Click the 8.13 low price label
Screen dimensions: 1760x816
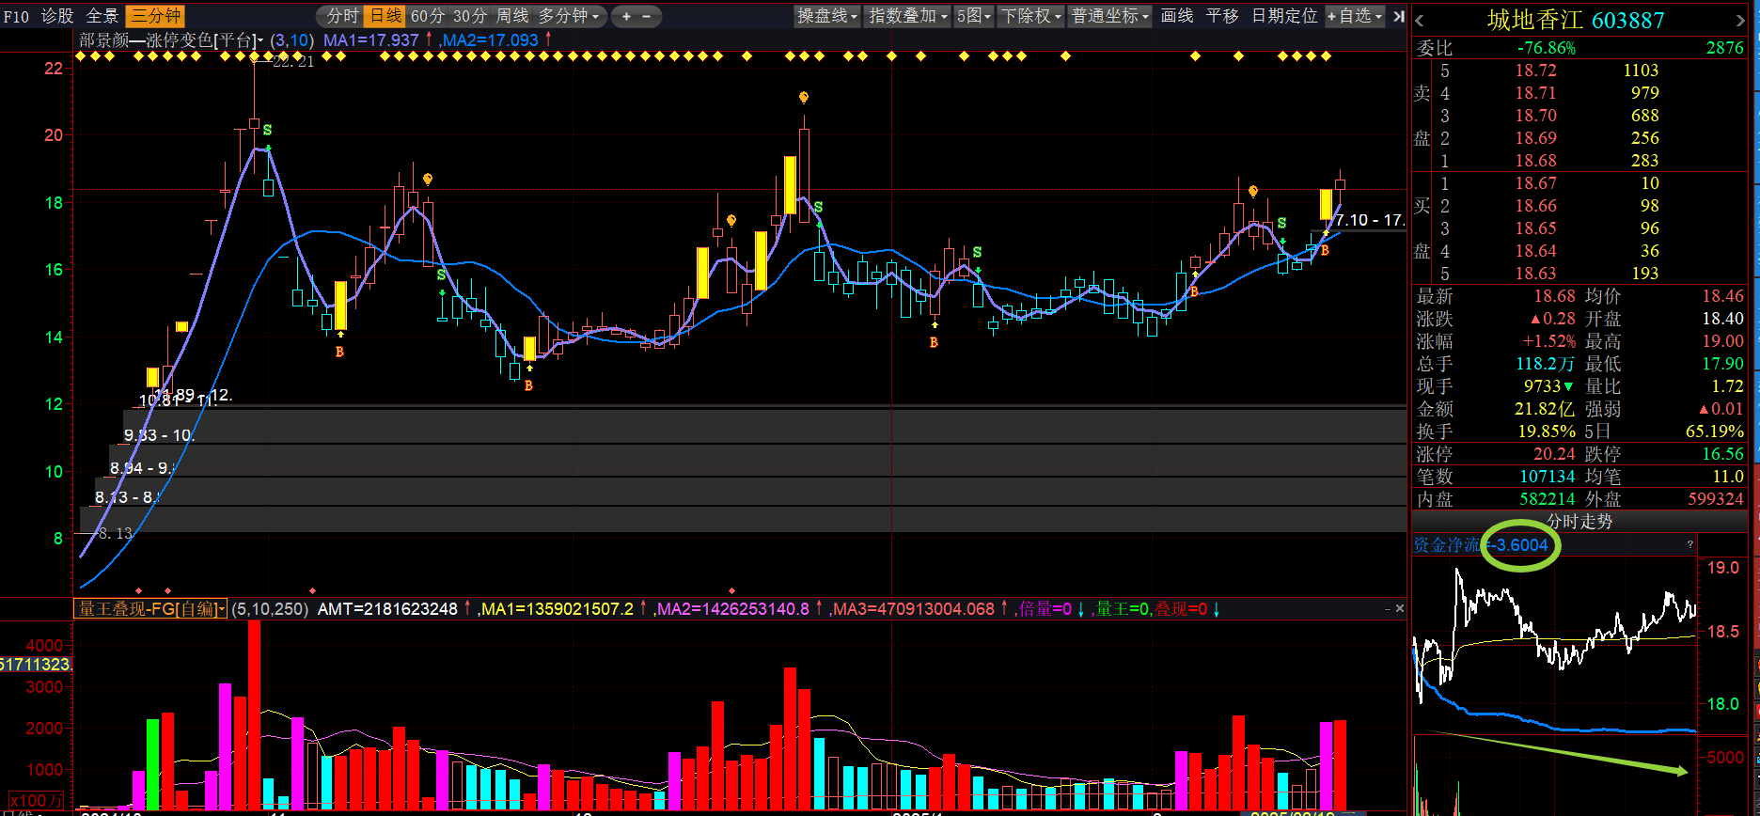pos(116,533)
